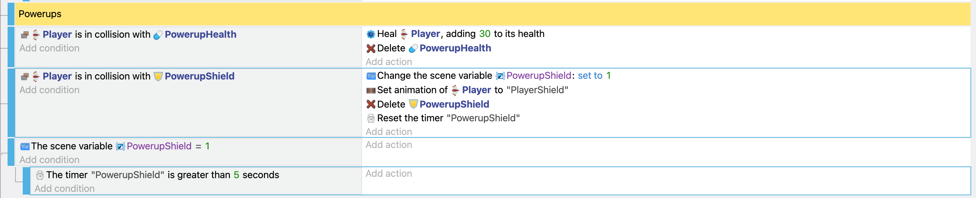Image resolution: width=976 pixels, height=198 pixels.
Task: Click the scene variable condition icon
Action: pos(25,146)
